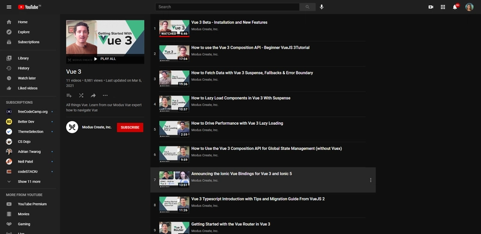The width and height of the screenshot is (481, 234).
Task: Go to Explore in sidebar
Action: 23,32
